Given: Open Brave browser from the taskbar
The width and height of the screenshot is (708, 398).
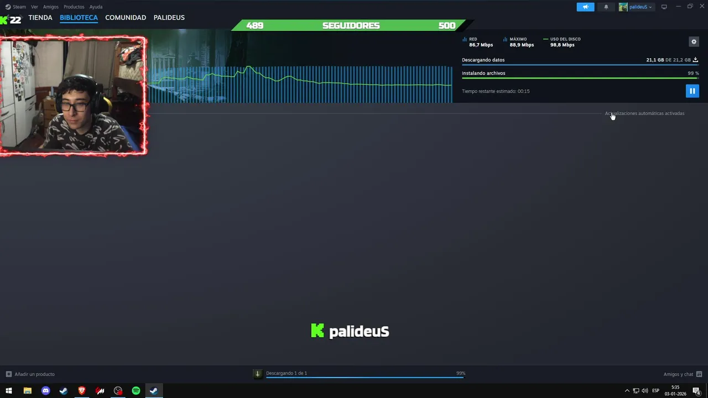Looking at the screenshot, I should (82, 391).
